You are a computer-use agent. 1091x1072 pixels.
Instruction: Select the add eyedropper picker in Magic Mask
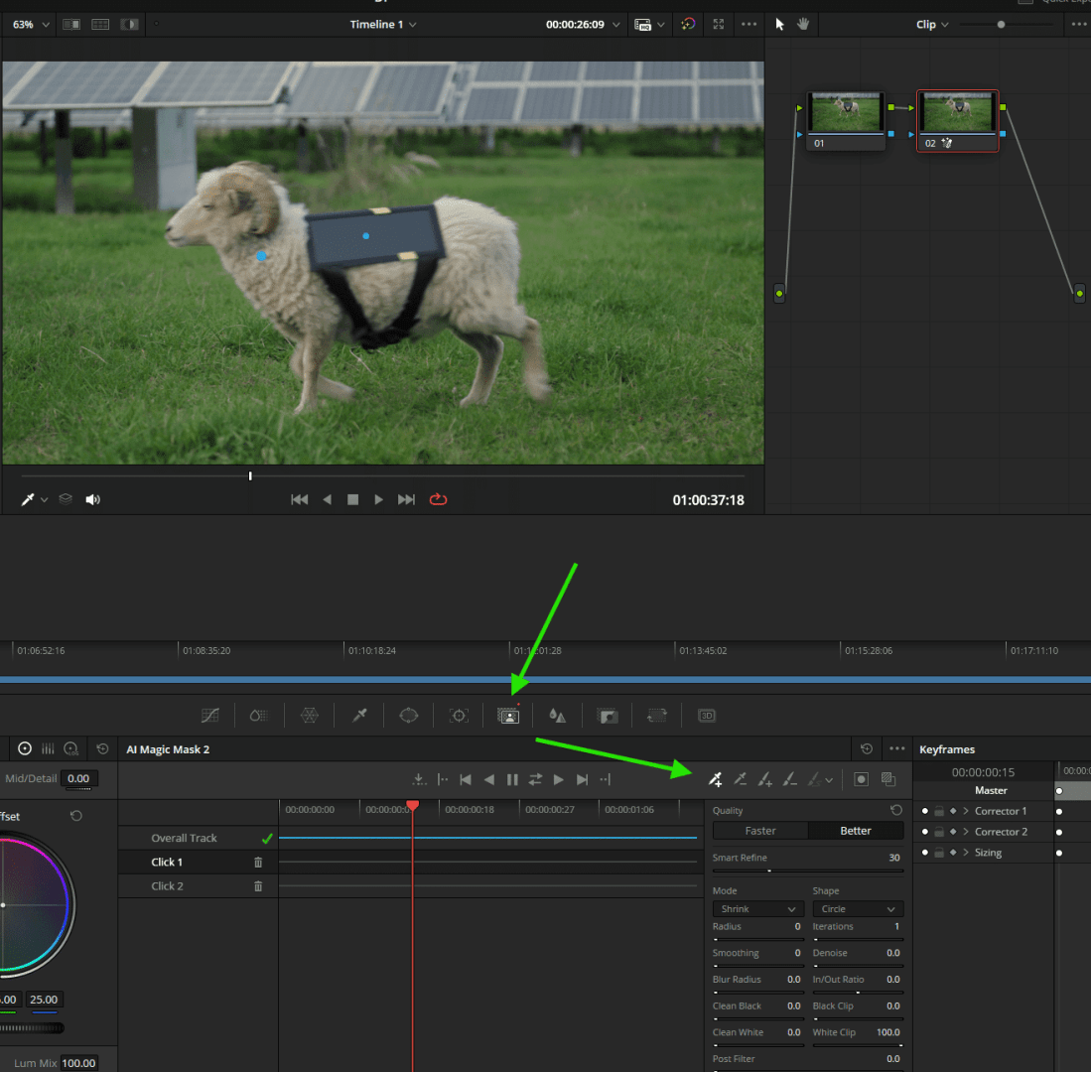[715, 779]
